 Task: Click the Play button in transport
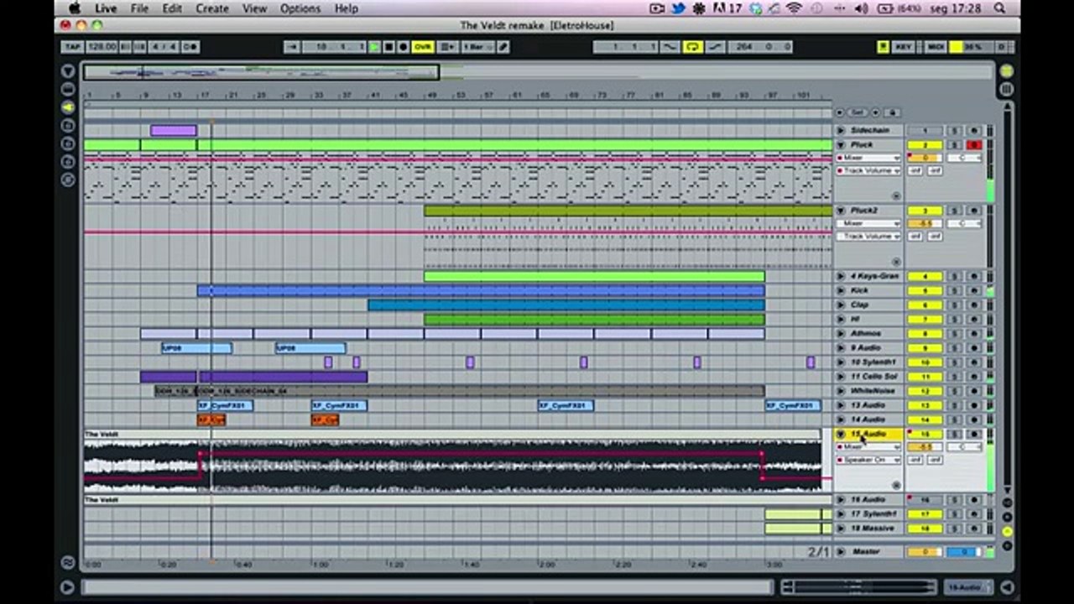(x=374, y=47)
